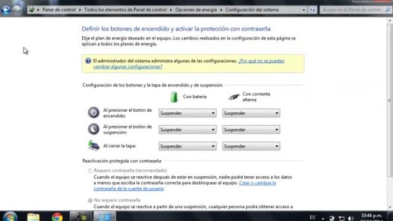Viewport: 393px width, 221px height.
Task: Open lid close battery action dropdown
Action: point(187,146)
